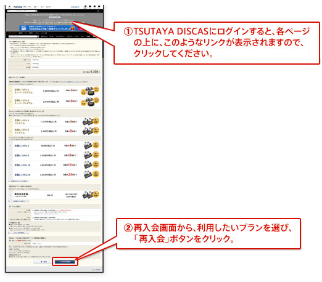Click the dark blue rejoin confirmation button
This screenshot has width=322, height=282.
pos(65,262)
